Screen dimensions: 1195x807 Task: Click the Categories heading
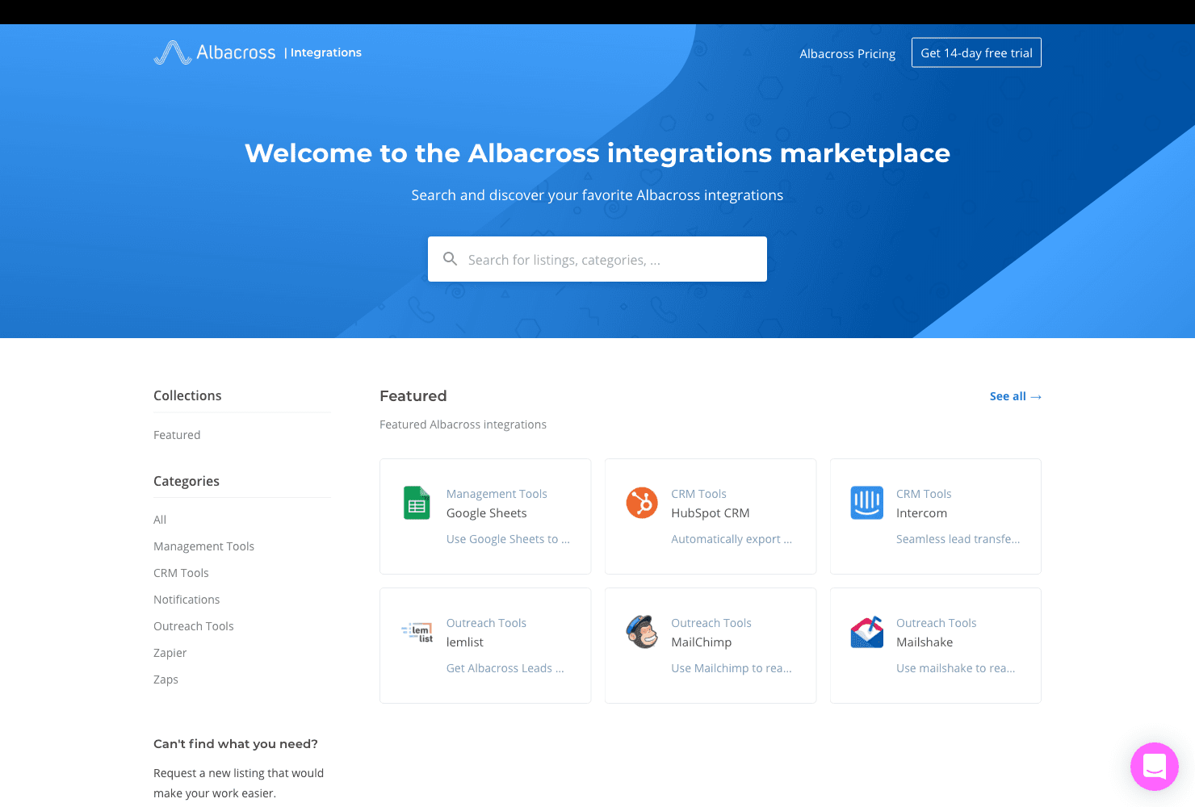click(x=187, y=481)
